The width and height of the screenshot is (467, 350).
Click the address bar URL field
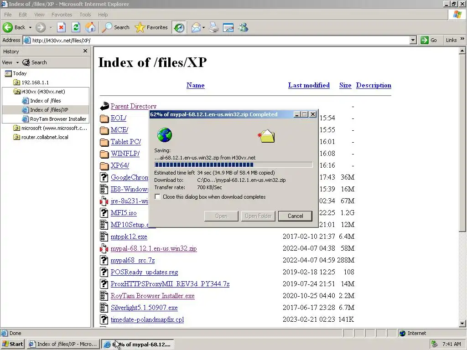(220, 40)
